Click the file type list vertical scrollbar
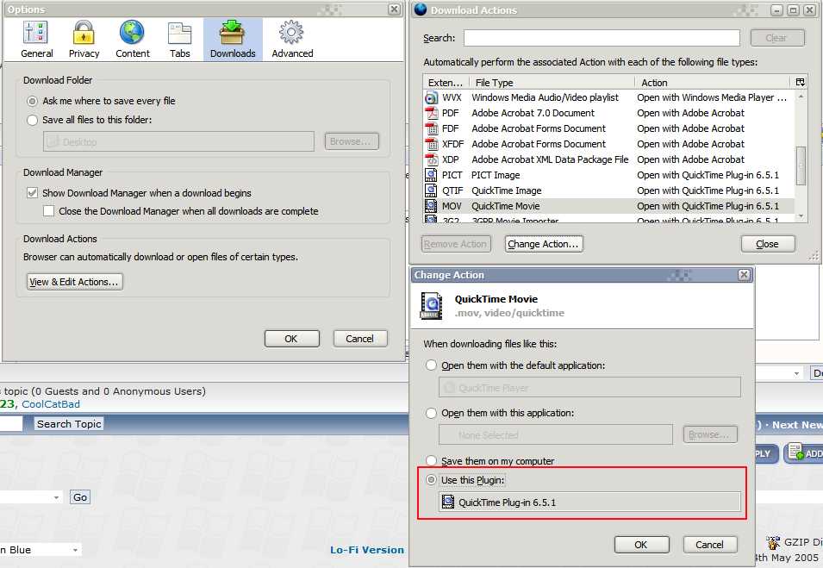The image size is (823, 568). click(801, 165)
